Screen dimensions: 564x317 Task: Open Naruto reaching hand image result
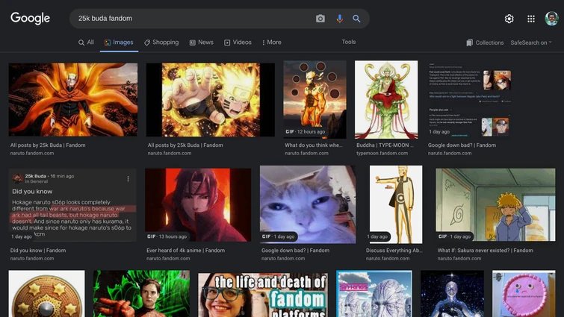[x=211, y=100]
